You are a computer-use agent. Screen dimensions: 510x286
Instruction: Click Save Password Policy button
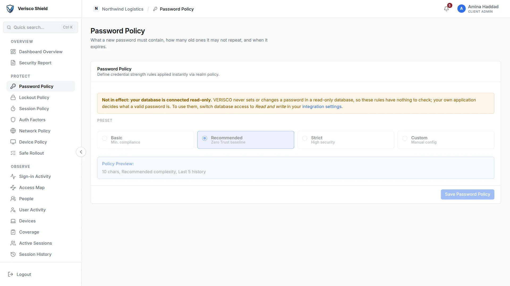pos(467,194)
